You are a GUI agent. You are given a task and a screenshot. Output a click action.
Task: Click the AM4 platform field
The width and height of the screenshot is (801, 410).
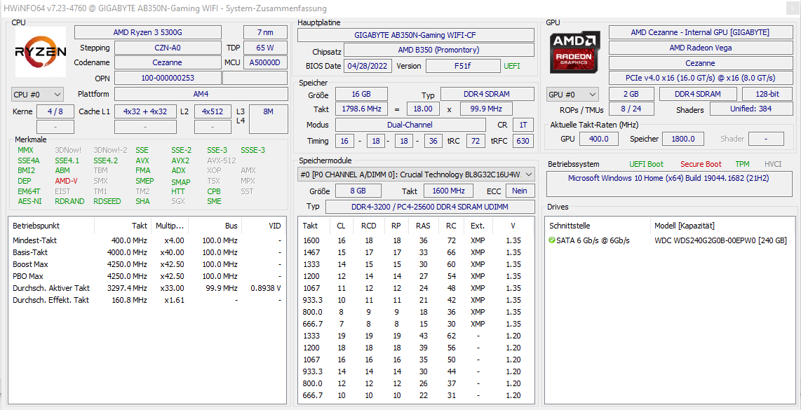coord(201,94)
